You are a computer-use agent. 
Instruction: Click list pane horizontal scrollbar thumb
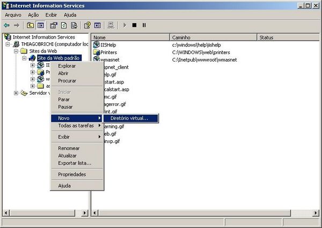coord(194,213)
